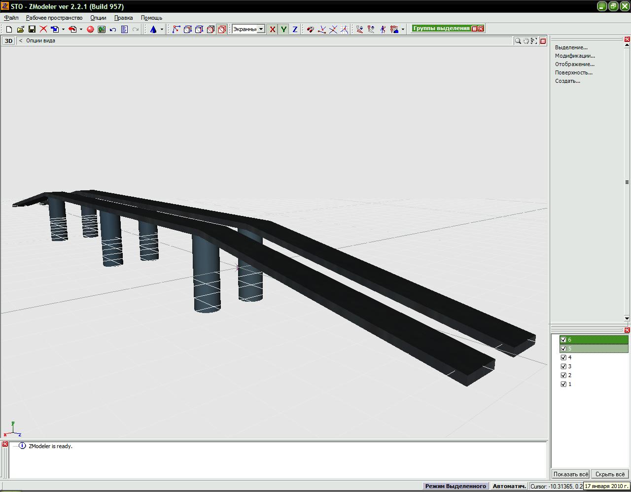
Task: Toggle the Y axis constraint
Action: [x=283, y=30]
